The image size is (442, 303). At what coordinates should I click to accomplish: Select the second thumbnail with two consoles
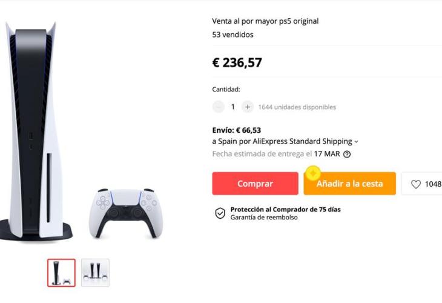[x=95, y=273]
